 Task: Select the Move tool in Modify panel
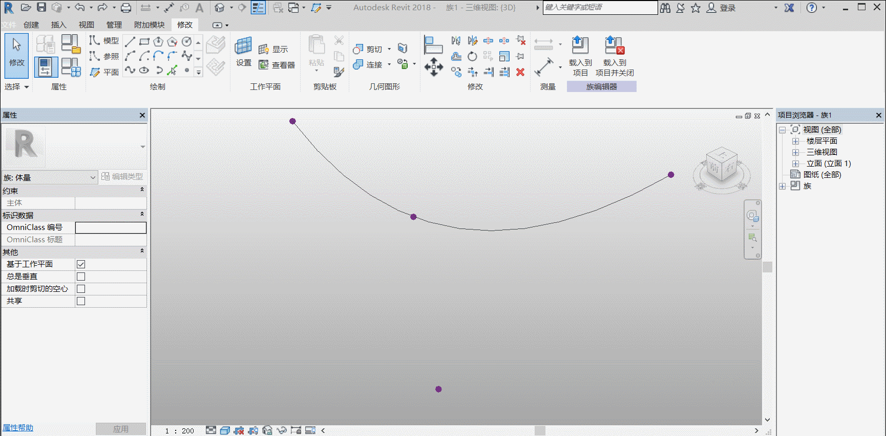434,67
